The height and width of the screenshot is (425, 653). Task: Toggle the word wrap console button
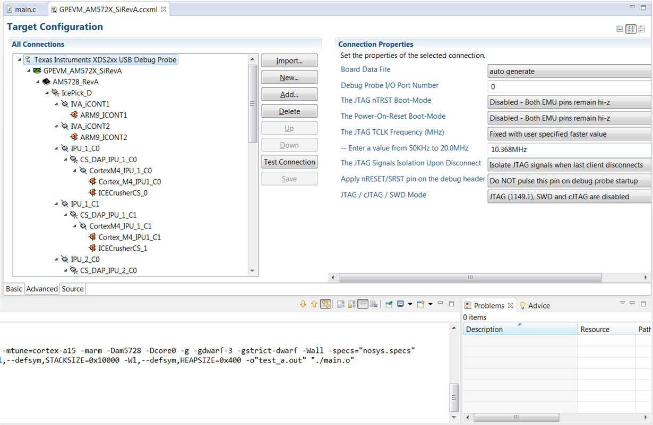point(363,304)
